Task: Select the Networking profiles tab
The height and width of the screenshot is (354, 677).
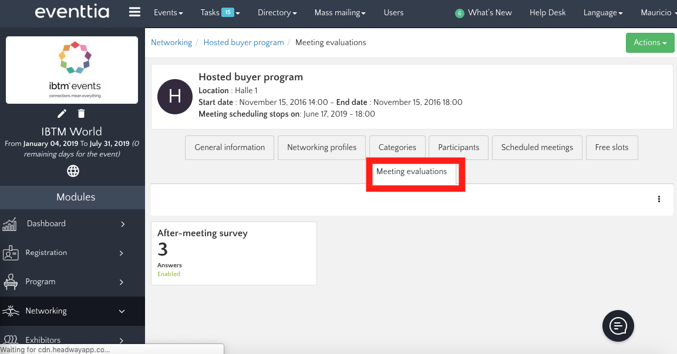Action: pos(321,148)
